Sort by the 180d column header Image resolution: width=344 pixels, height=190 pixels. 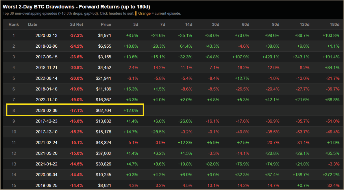[334, 24]
